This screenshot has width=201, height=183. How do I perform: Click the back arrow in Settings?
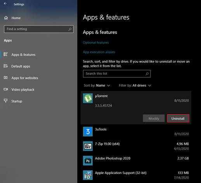click(x=5, y=3)
